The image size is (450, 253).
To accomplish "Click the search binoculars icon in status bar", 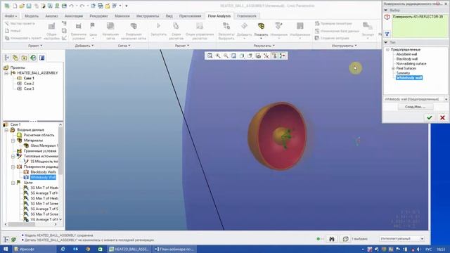I will click(332, 239).
